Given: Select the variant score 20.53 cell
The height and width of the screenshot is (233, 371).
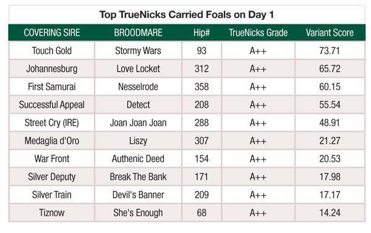Looking at the screenshot, I should click(330, 159).
